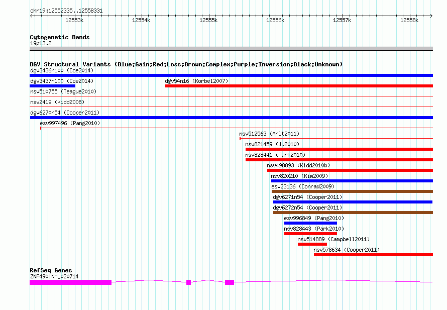447x310 pixels.
Task: Click the 12557k ruler tick label
Action: [342, 20]
